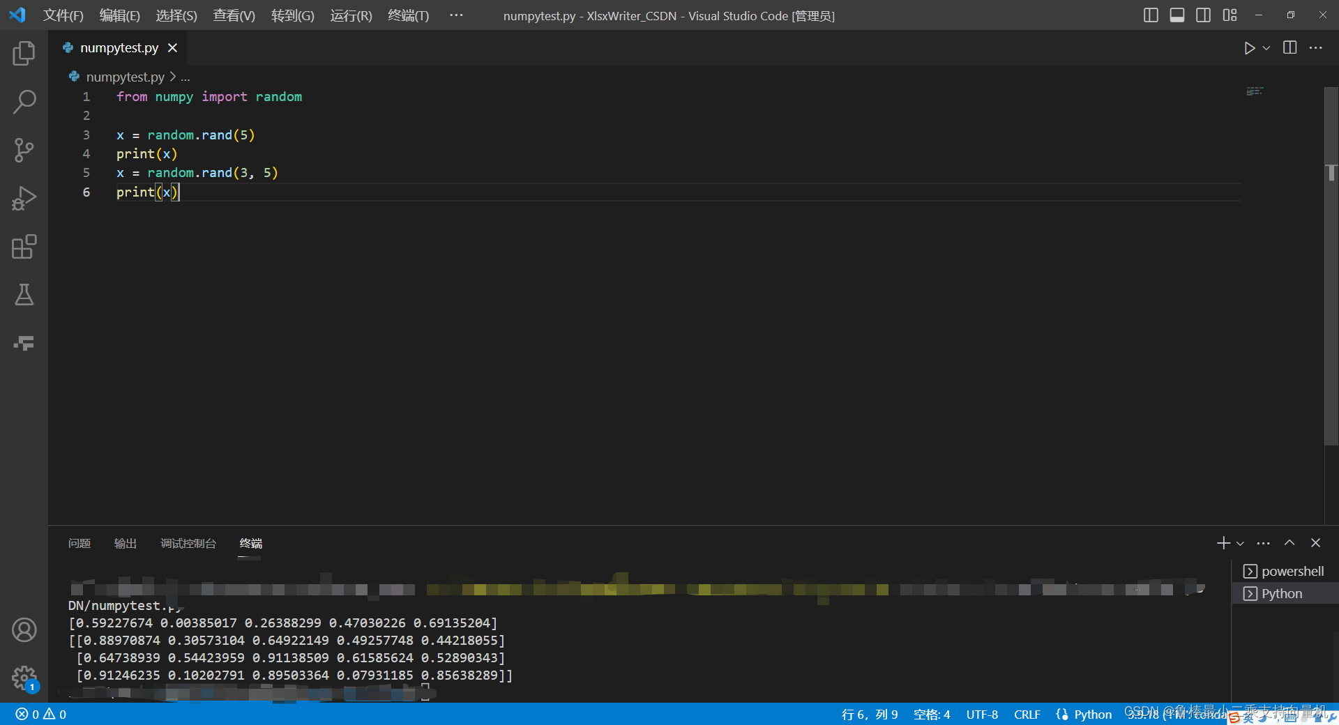
Task: Select the numpytest.py editor tab
Action: tap(119, 48)
